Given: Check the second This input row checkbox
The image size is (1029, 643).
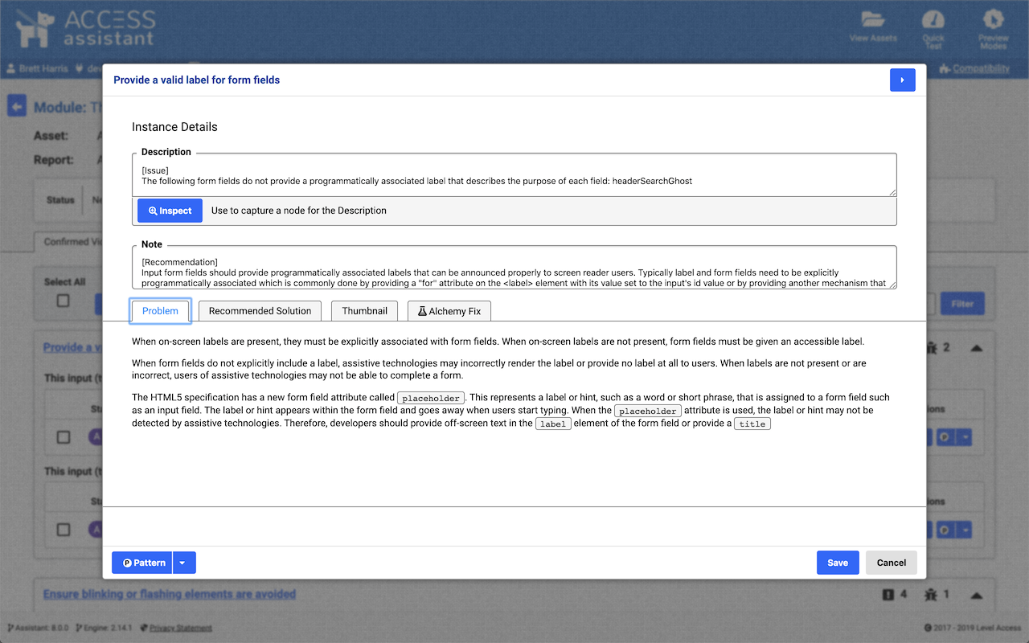Looking at the screenshot, I should click(x=64, y=530).
